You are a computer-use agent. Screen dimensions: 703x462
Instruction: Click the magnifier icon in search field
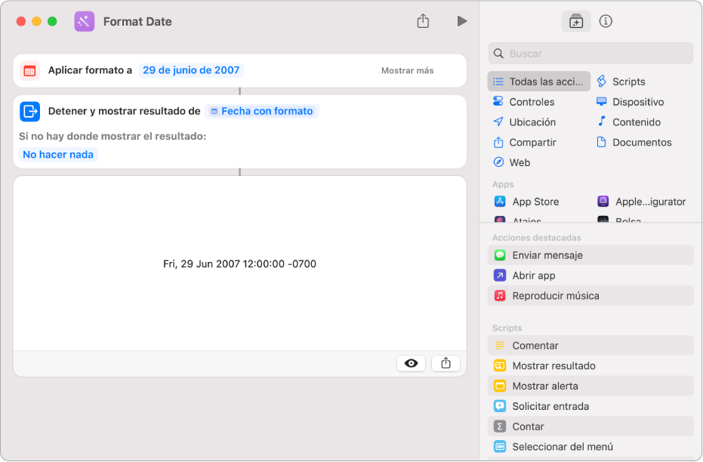(498, 54)
